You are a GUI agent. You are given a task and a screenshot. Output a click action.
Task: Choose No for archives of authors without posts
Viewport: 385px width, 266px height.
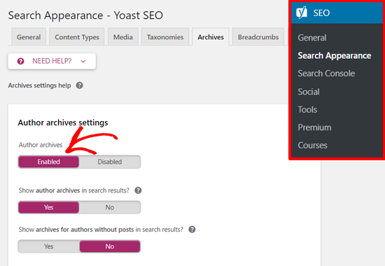(x=110, y=246)
